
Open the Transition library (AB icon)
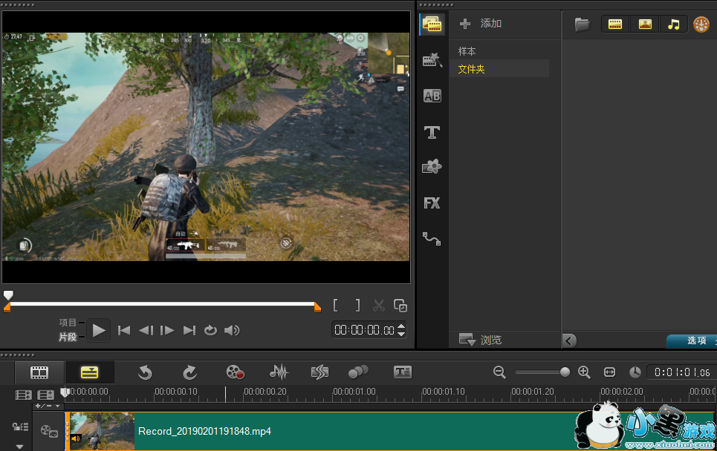[x=432, y=96]
